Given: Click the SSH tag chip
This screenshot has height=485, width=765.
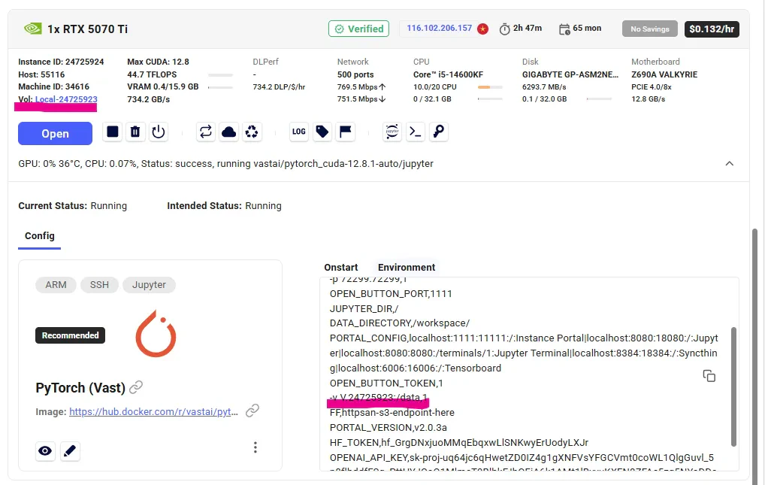Looking at the screenshot, I should (99, 285).
